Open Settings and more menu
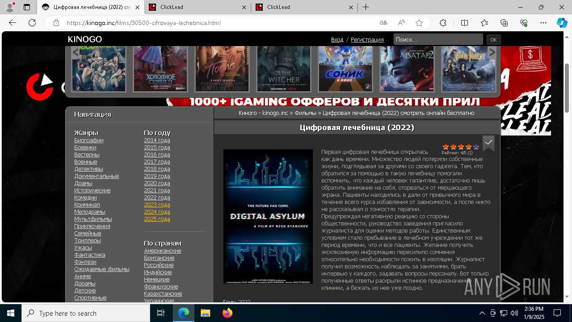 (543, 23)
